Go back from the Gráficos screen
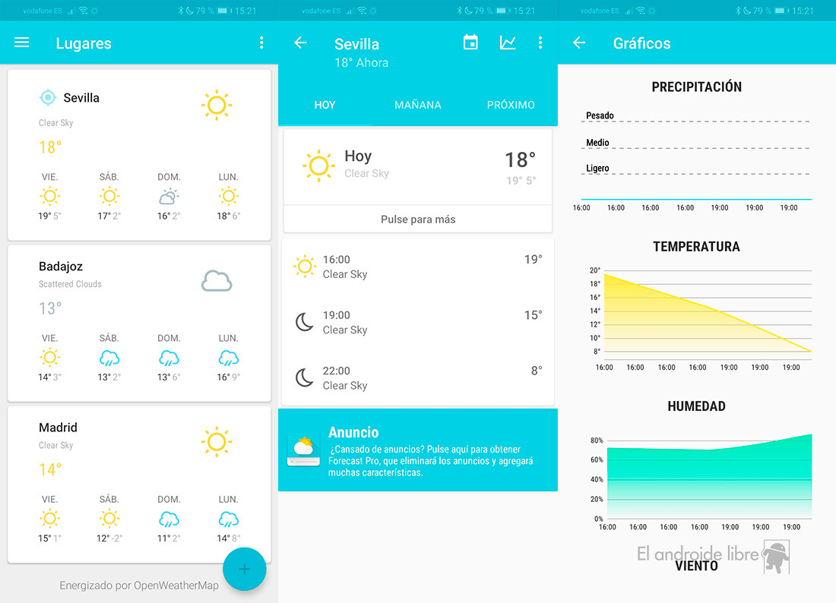Viewport: 836px width, 603px height. (579, 43)
